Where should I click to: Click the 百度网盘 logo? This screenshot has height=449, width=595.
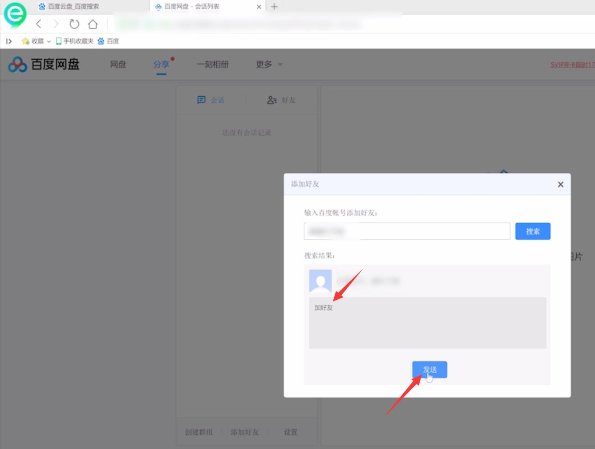[x=44, y=65]
